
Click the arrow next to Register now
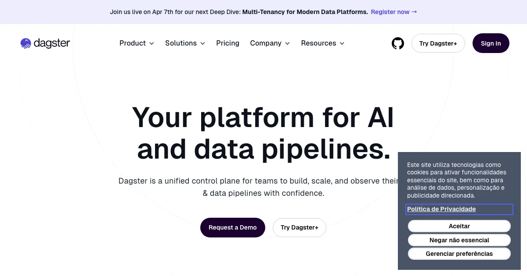pos(414,12)
